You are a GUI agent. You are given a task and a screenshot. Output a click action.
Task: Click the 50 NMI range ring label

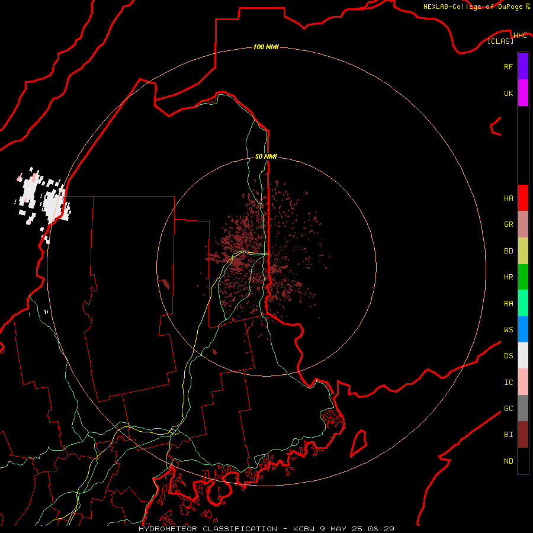[x=266, y=156]
